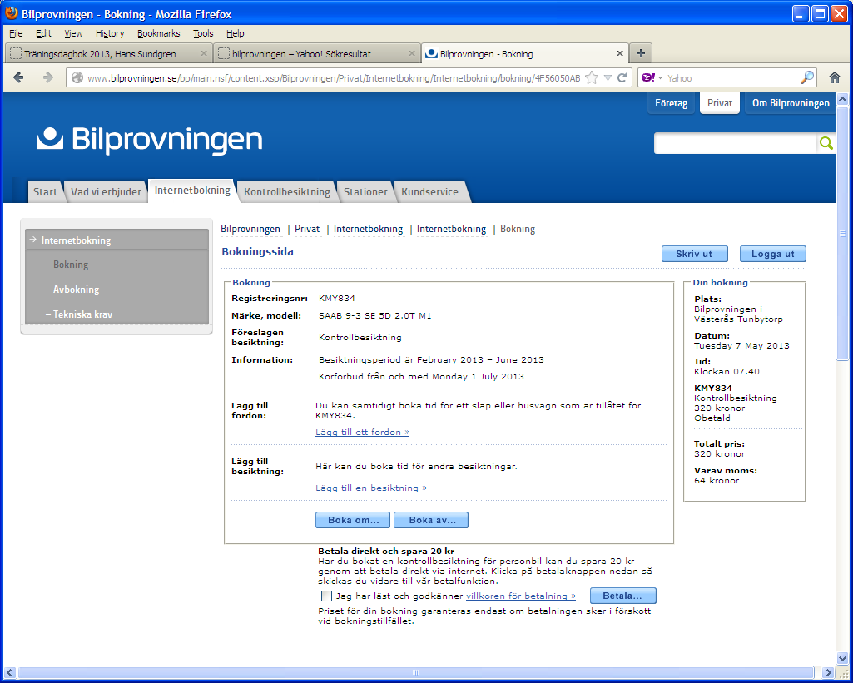Click the Boka om... button

click(x=353, y=520)
